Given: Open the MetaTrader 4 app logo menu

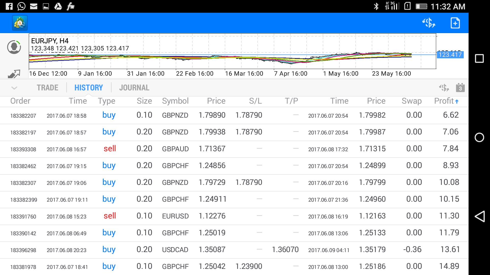Looking at the screenshot, I should pos(20,23).
